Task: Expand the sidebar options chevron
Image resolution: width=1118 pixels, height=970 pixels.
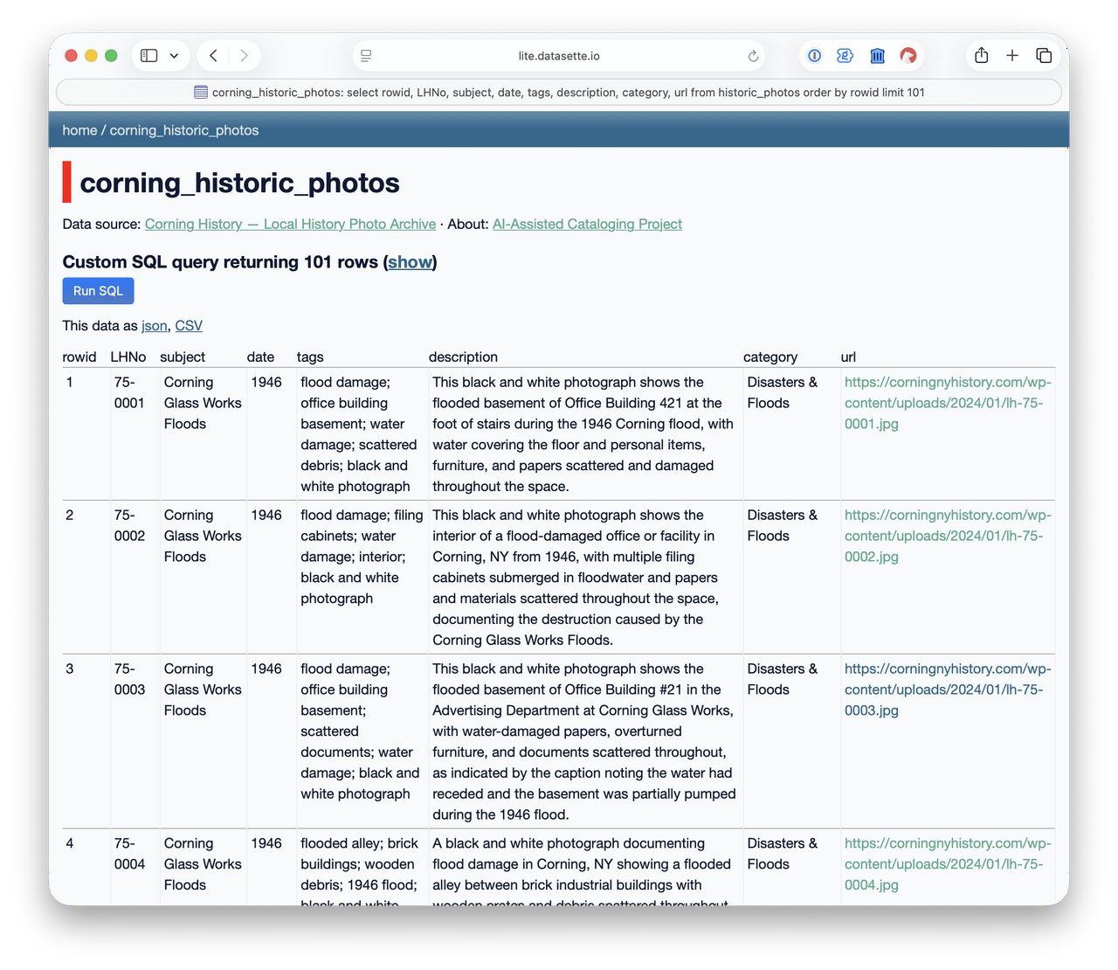Action: 174,54
